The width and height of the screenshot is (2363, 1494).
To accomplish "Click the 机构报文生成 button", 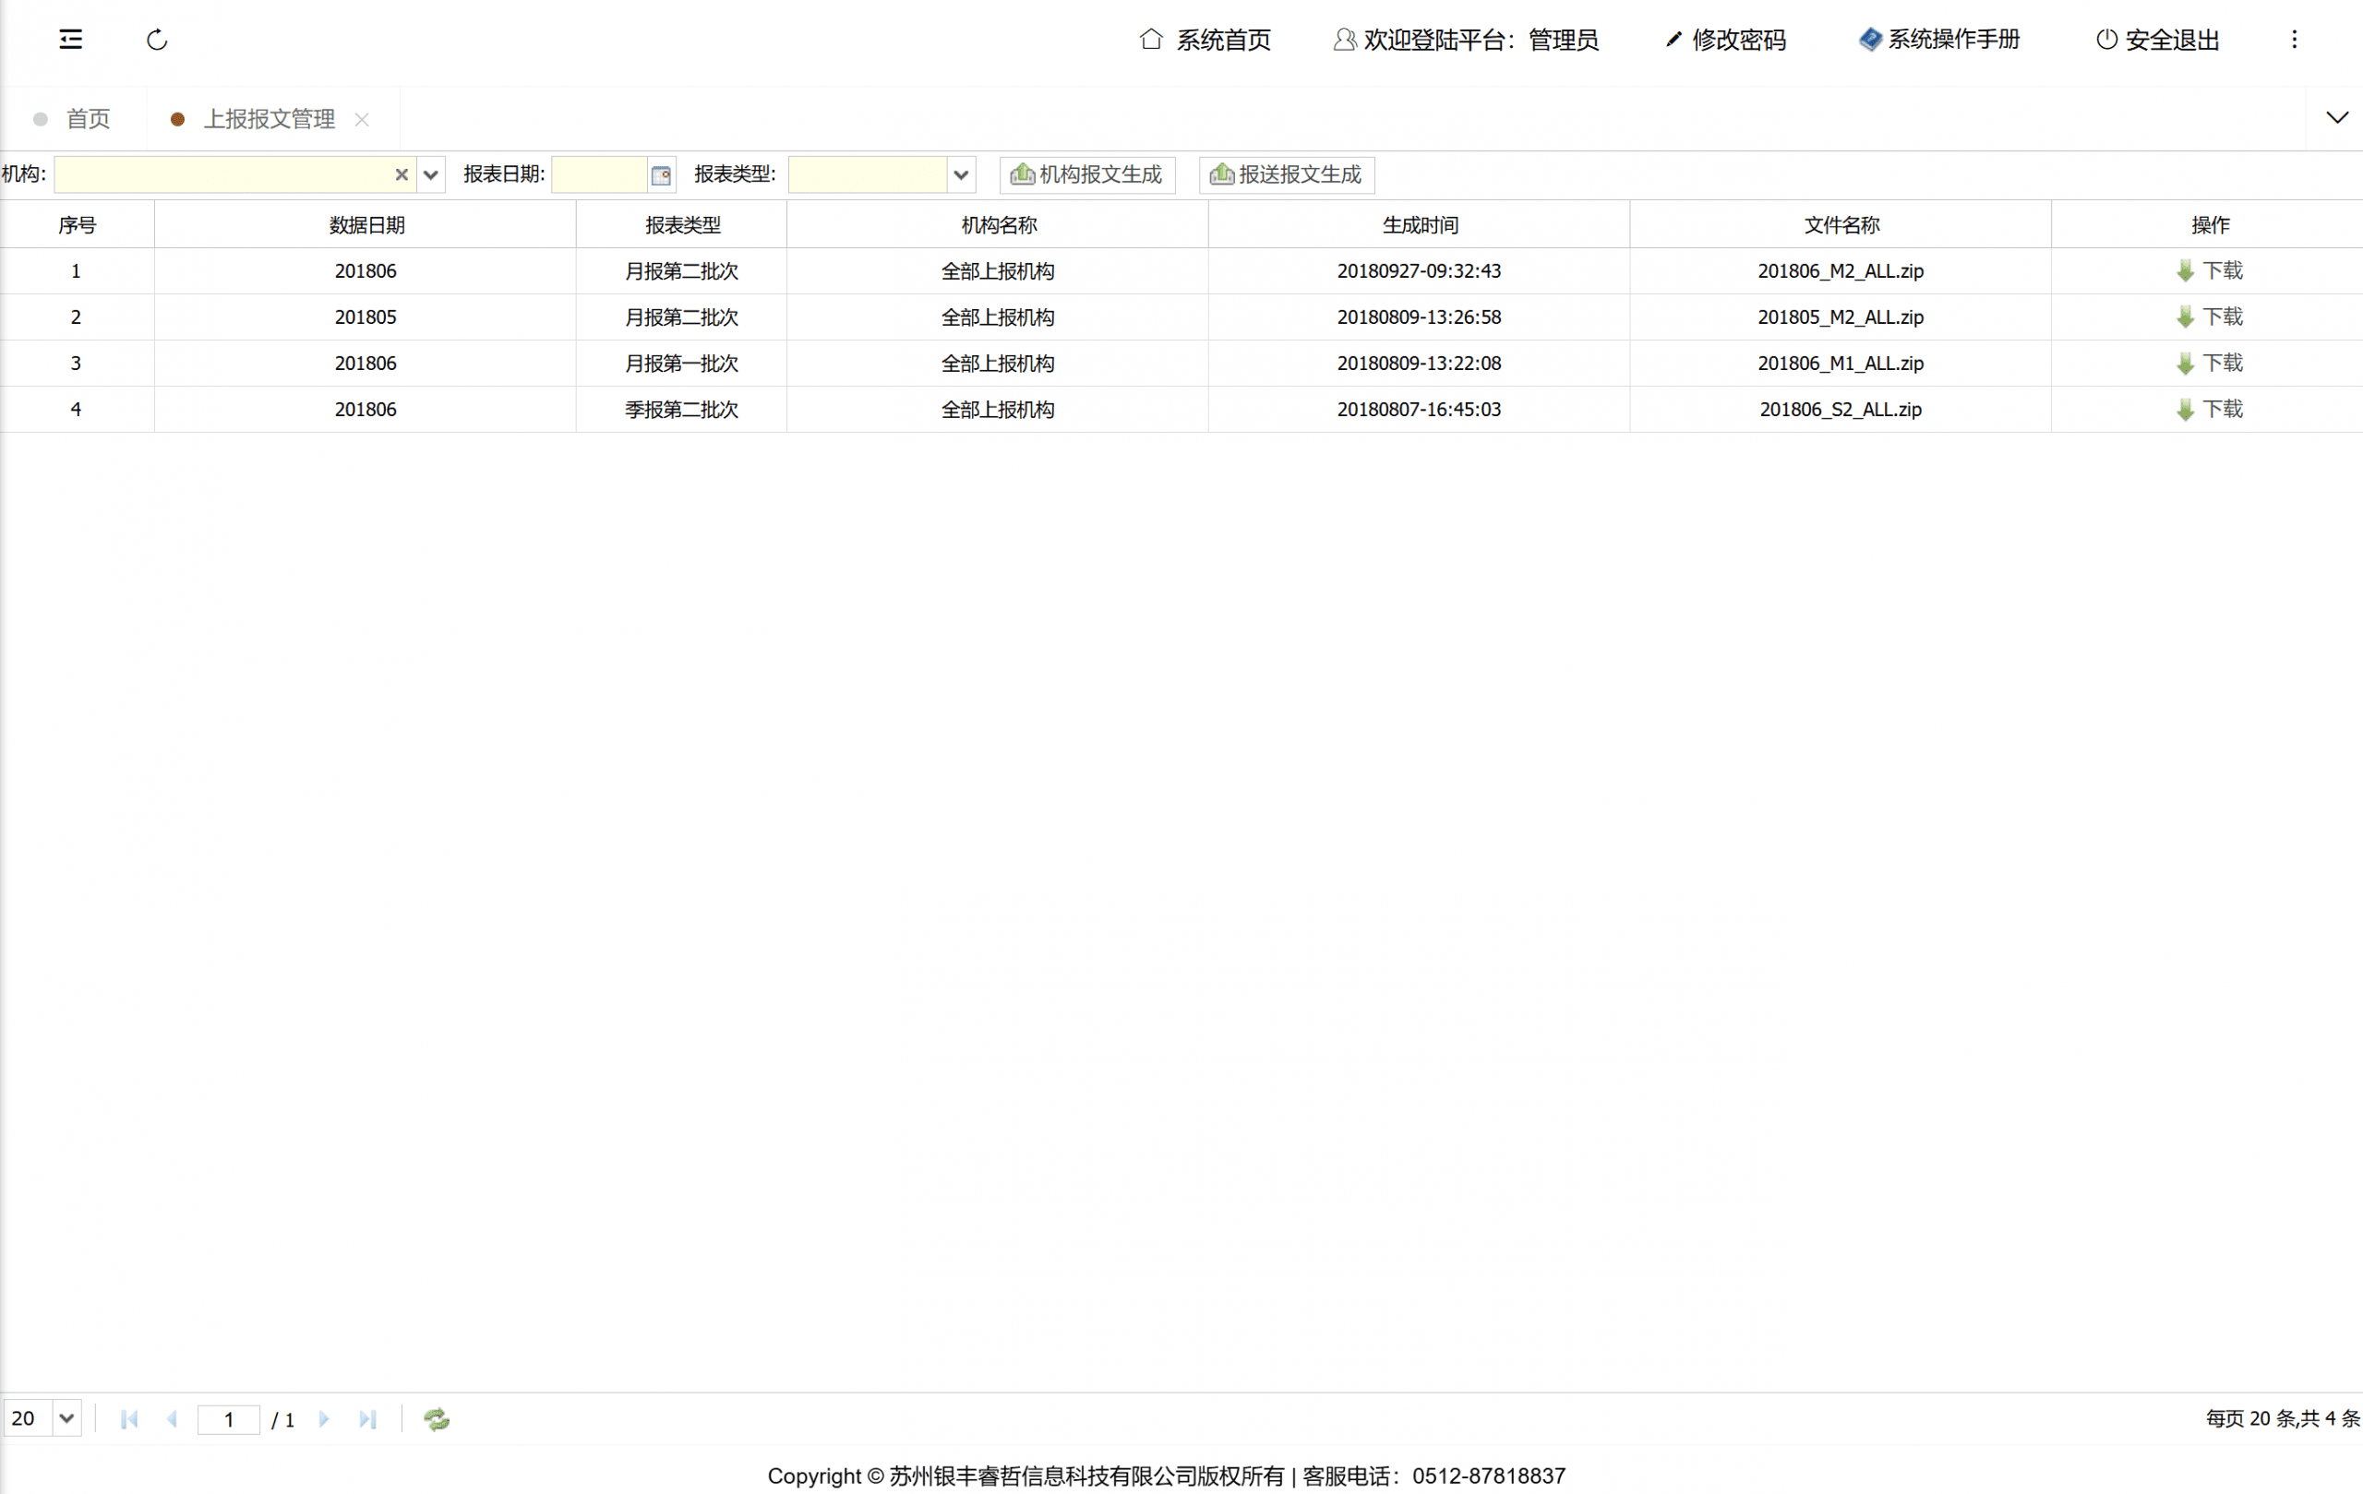I will [1086, 174].
